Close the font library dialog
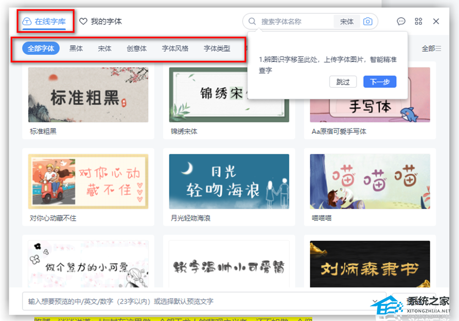 click(436, 21)
